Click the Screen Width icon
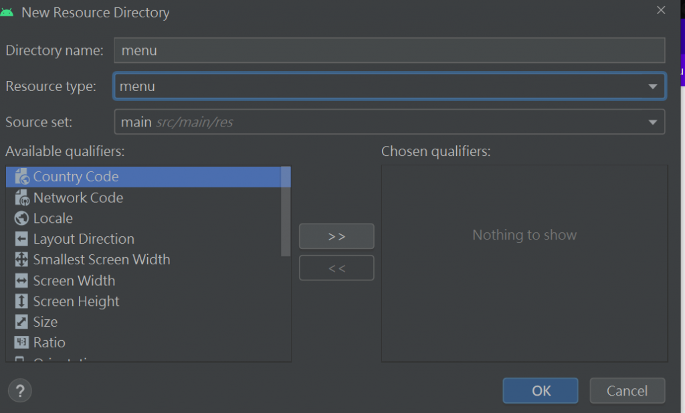Screen dimensions: 685x413 tap(21, 280)
